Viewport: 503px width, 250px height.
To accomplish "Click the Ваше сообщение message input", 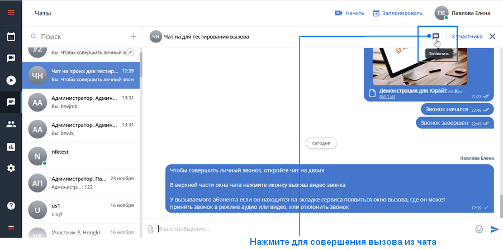I will tap(314, 229).
